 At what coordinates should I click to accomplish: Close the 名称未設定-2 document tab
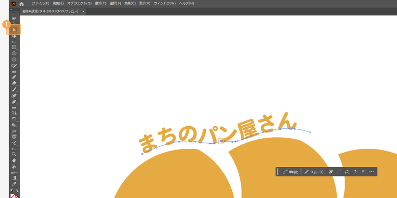pos(83,12)
